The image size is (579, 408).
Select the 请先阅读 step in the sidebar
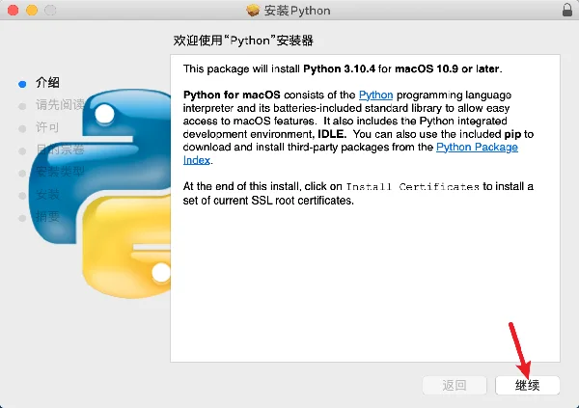coord(60,105)
